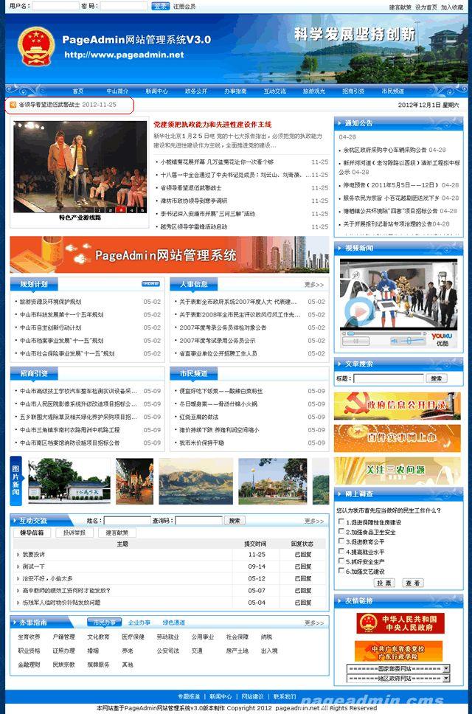Check survey option 1.促进保障性住房建设

pyautogui.click(x=341, y=522)
